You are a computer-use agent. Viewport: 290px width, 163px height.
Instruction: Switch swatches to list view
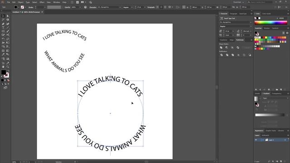284,33
